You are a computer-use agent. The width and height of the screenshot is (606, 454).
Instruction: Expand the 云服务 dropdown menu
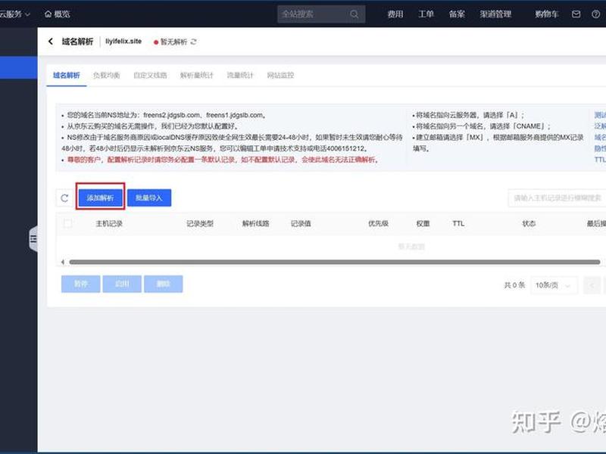tap(14, 14)
